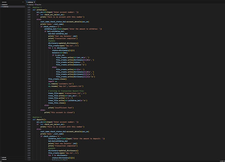
Task: Click project.py file breadcrumb above the code
Action: 31,5
